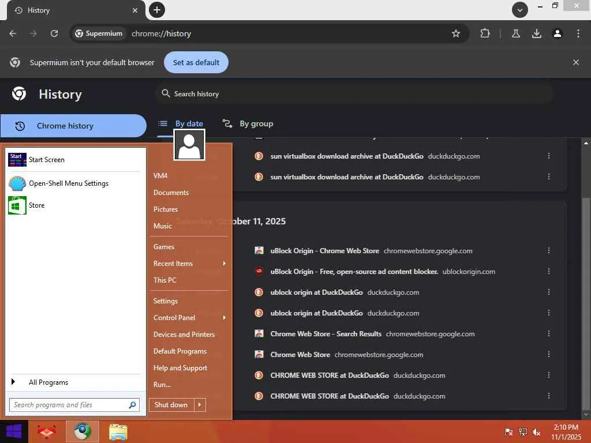591x443 pixels.
Task: Expand the Shut down options arrow
Action: coord(200,405)
